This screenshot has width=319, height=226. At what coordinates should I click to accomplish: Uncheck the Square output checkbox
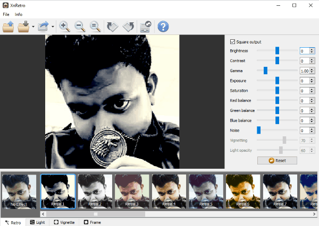pos(232,42)
